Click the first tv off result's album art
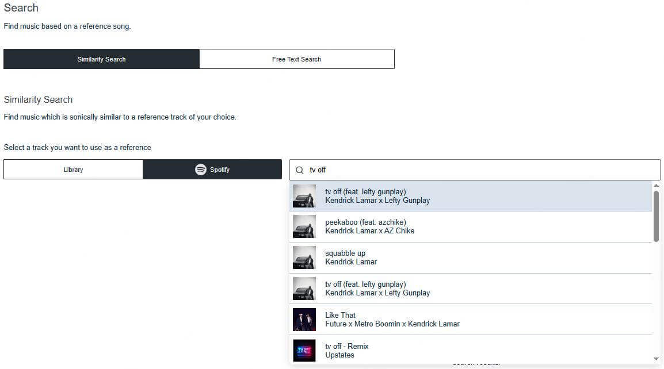The image size is (664, 369). point(304,195)
